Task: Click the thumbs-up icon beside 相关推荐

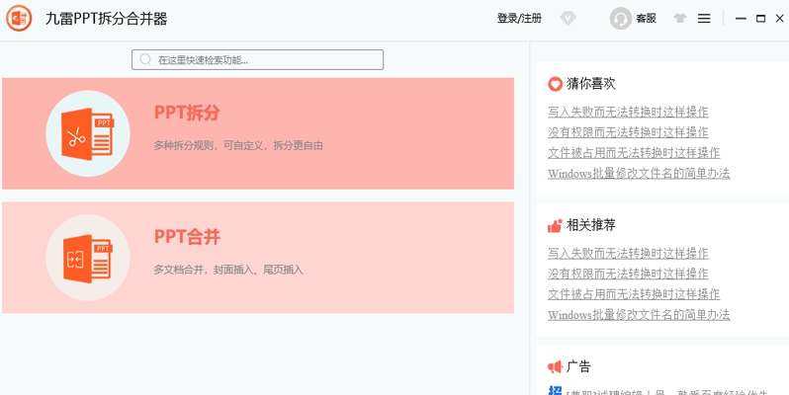Action: (x=555, y=225)
